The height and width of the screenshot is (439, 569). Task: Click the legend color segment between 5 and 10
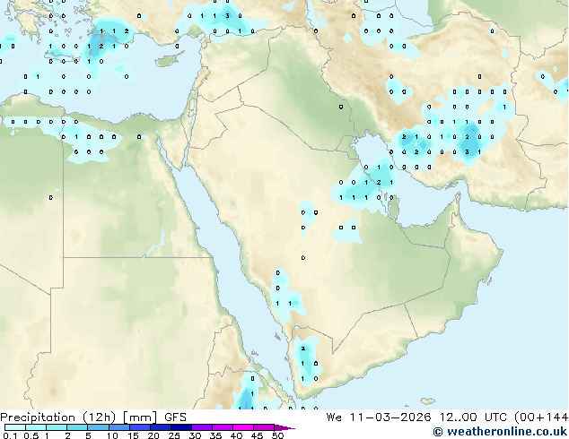point(98,427)
